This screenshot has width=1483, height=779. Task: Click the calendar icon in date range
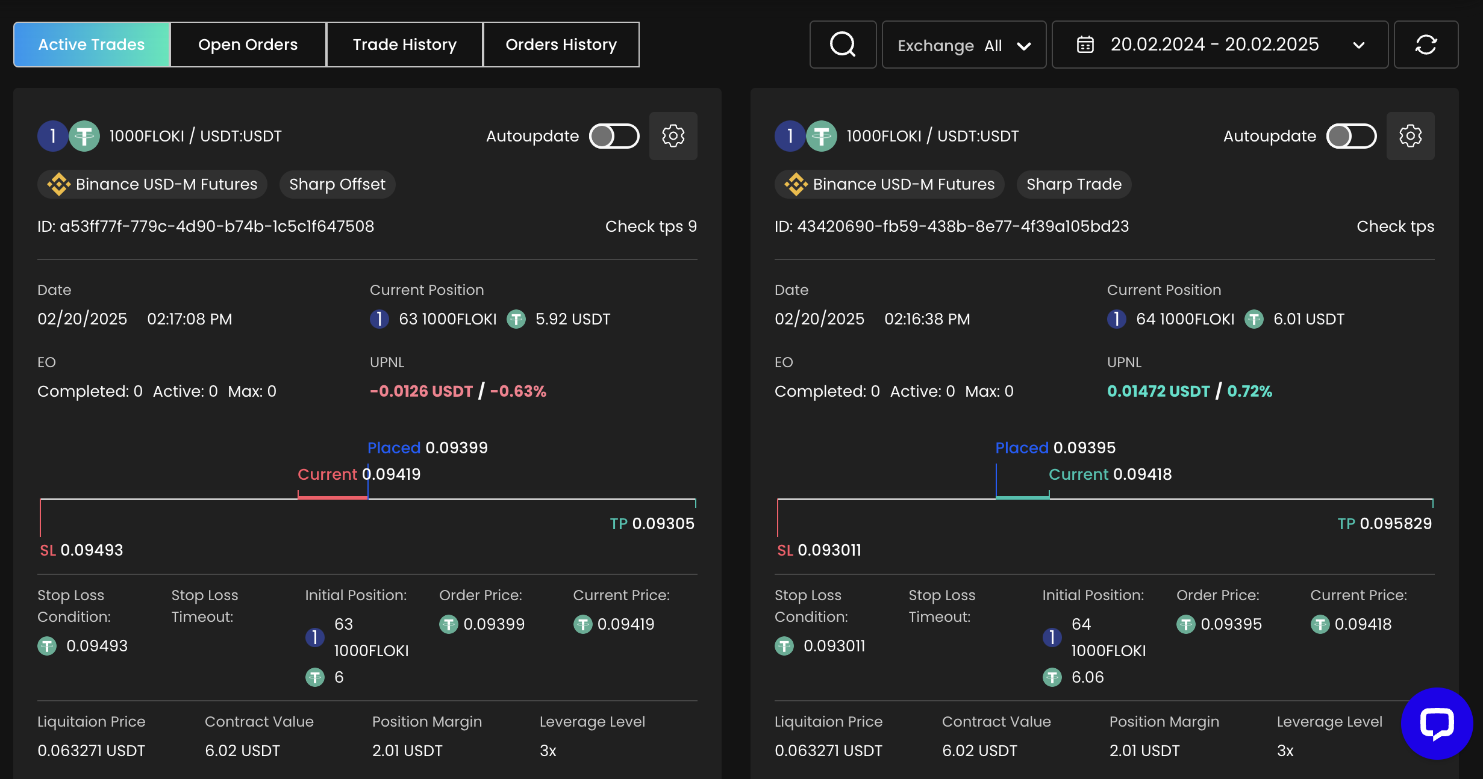click(x=1085, y=45)
